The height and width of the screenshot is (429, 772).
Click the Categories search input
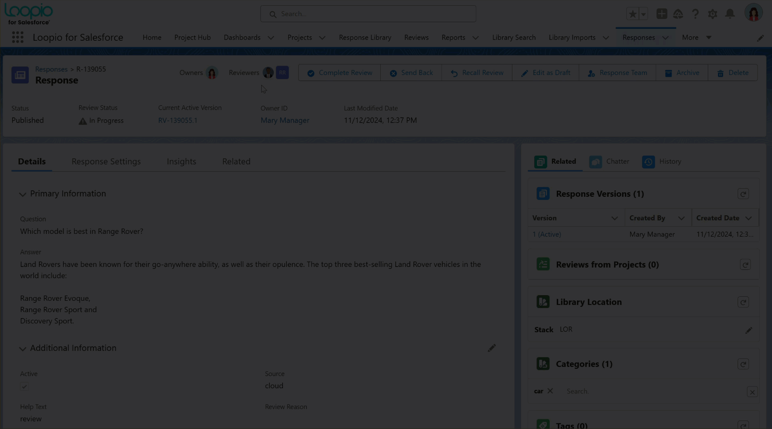point(654,392)
